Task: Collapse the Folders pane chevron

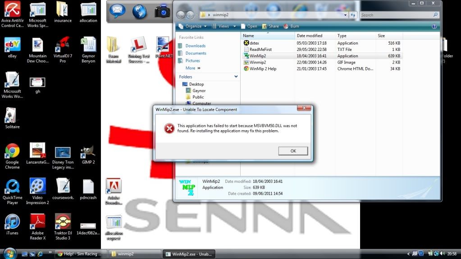Action: 236,77
